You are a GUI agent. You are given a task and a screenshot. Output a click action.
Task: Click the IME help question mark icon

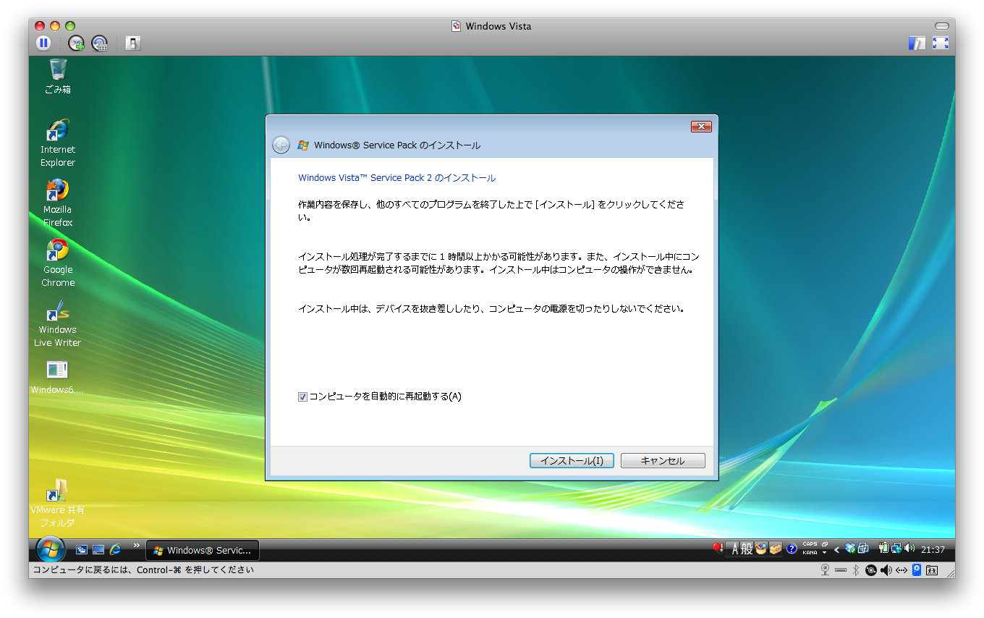pyautogui.click(x=792, y=549)
